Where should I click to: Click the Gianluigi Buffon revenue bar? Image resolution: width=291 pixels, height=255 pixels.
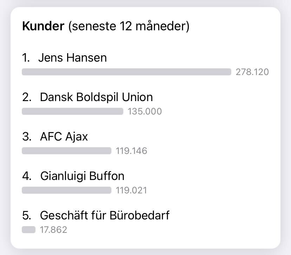[x=67, y=190]
